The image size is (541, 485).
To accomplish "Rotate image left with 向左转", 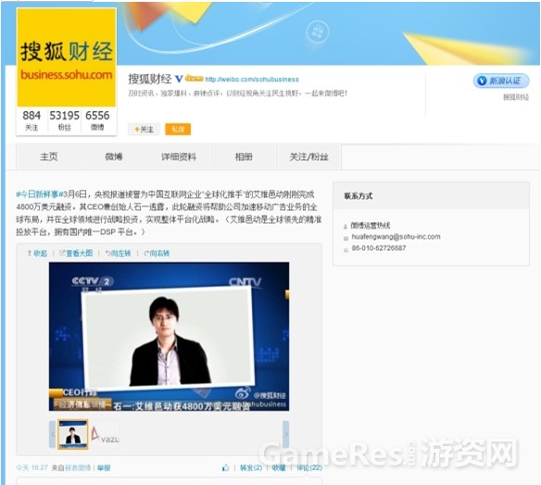I will [118, 254].
